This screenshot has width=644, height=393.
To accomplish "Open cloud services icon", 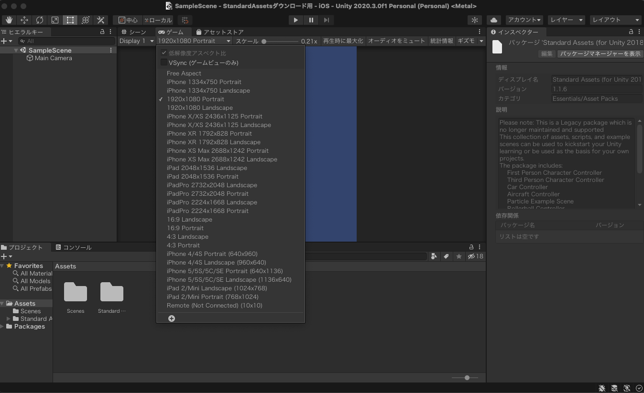I will [494, 20].
